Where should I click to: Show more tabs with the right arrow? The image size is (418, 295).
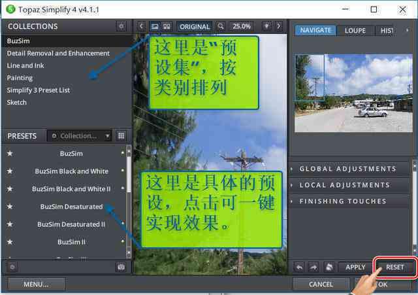pos(407,30)
